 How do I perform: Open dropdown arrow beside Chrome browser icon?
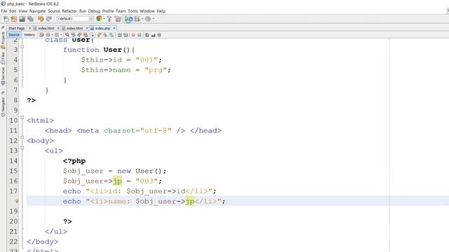[x=104, y=19]
